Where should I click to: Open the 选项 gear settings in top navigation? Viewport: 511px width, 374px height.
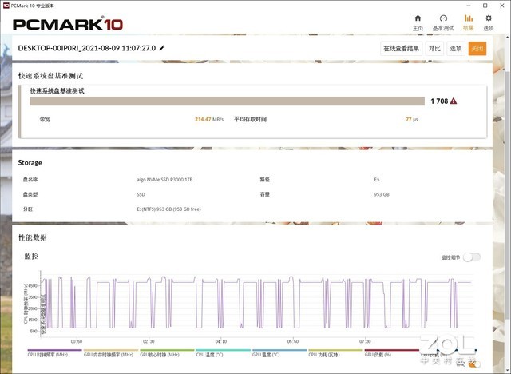click(x=488, y=22)
